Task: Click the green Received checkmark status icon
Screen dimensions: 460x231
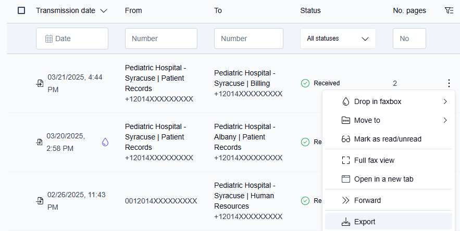Action: 305,83
